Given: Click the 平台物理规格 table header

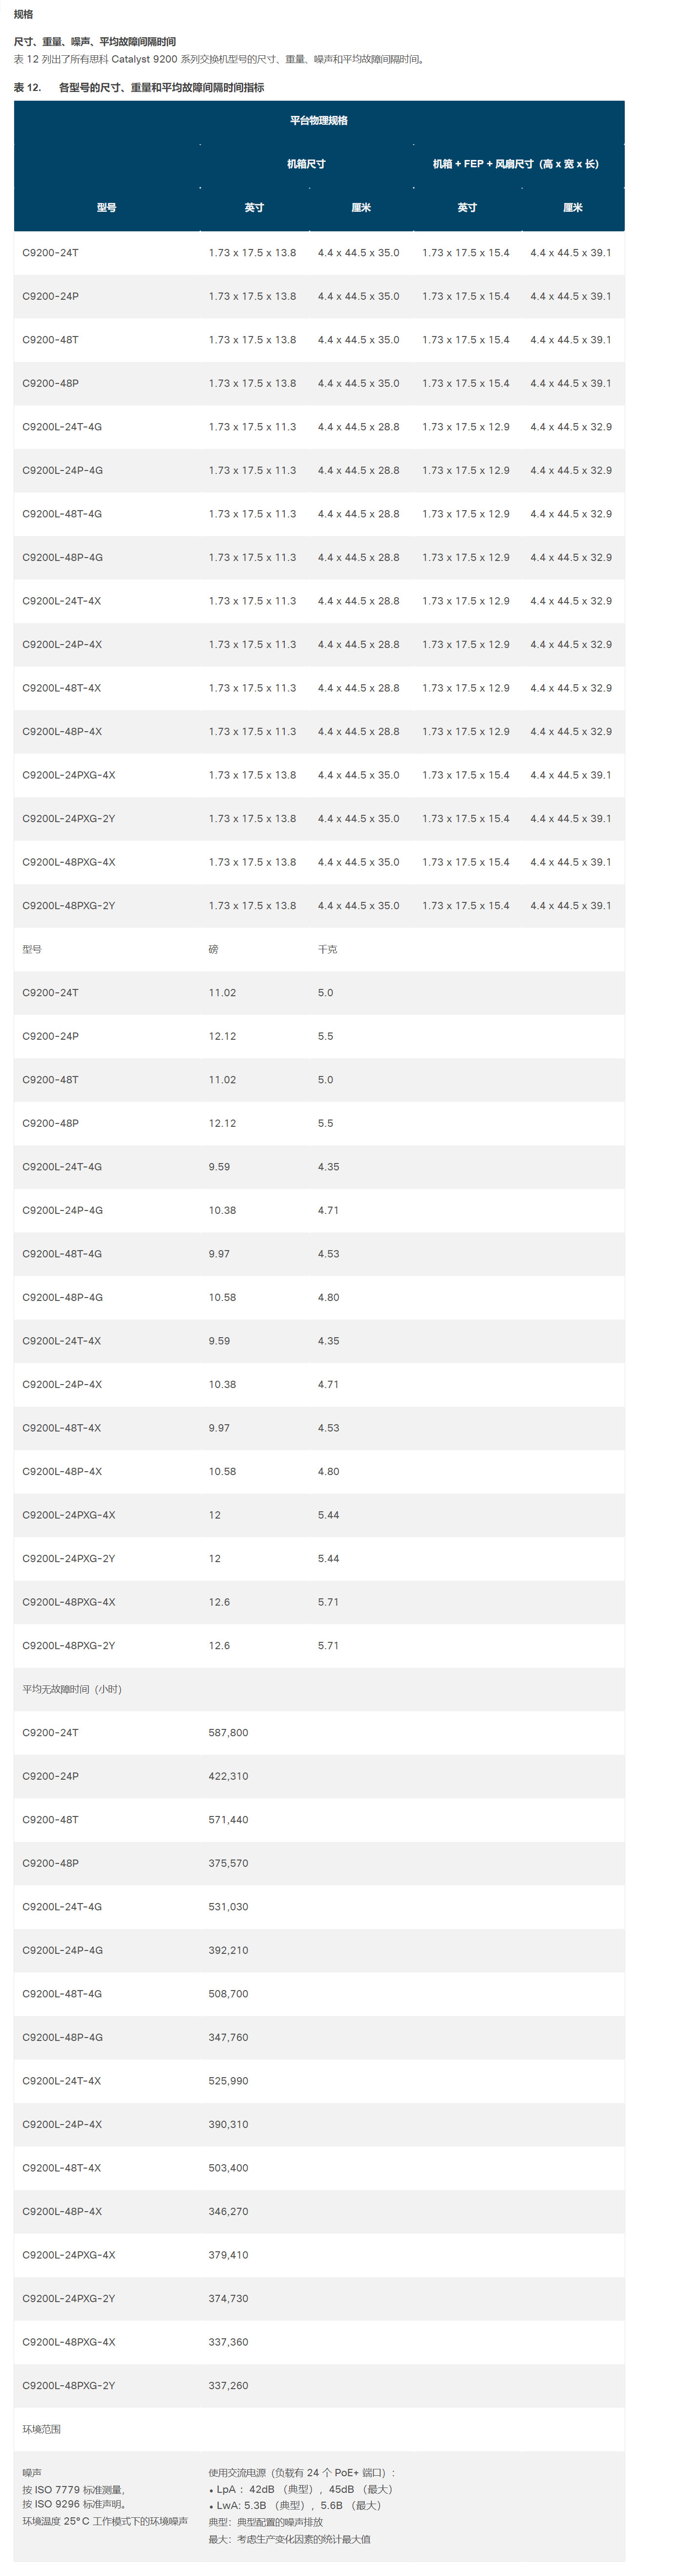Looking at the screenshot, I should pyautogui.click(x=318, y=121).
